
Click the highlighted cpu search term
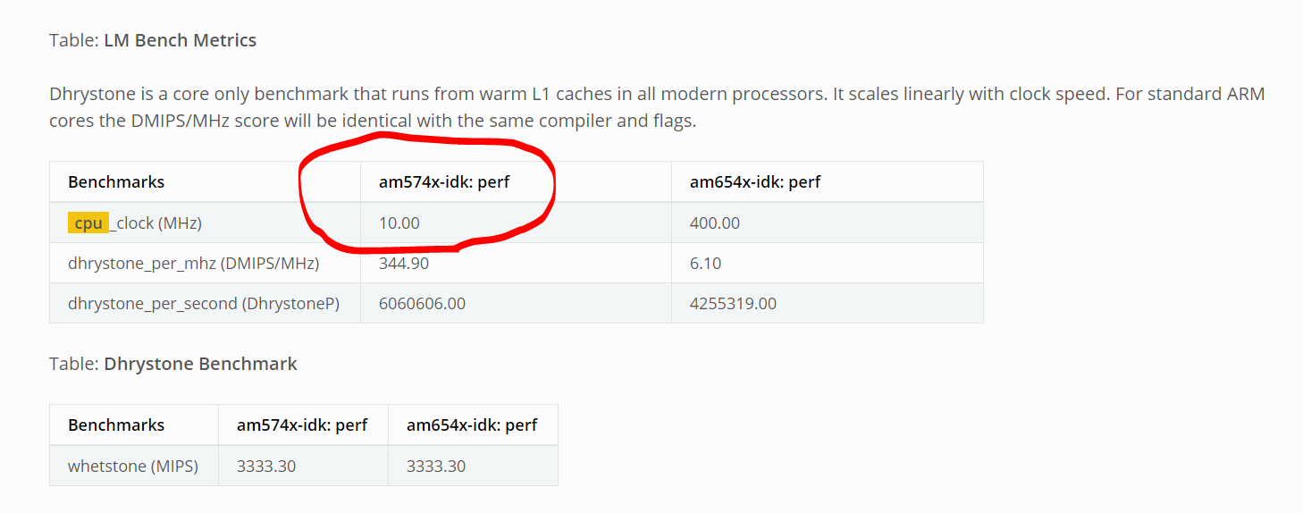[88, 223]
